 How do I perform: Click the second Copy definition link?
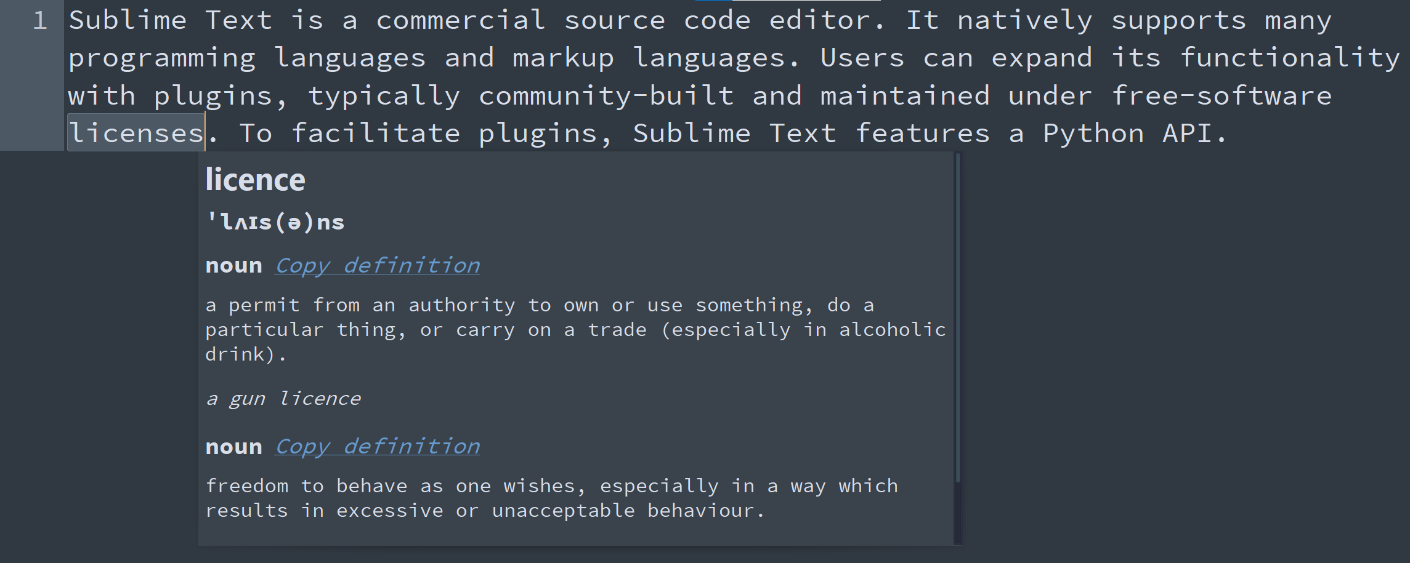(x=376, y=447)
